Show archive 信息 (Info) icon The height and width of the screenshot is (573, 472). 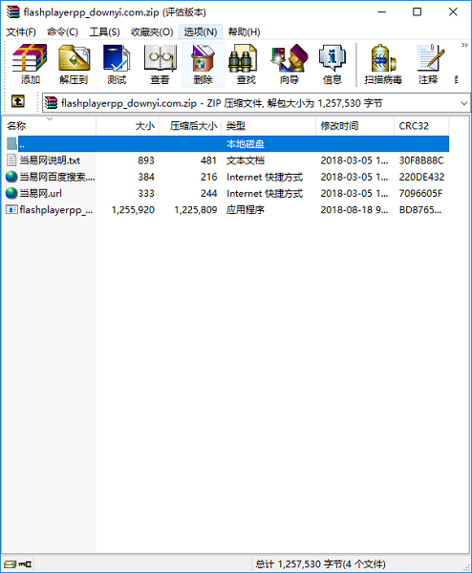pos(333,64)
